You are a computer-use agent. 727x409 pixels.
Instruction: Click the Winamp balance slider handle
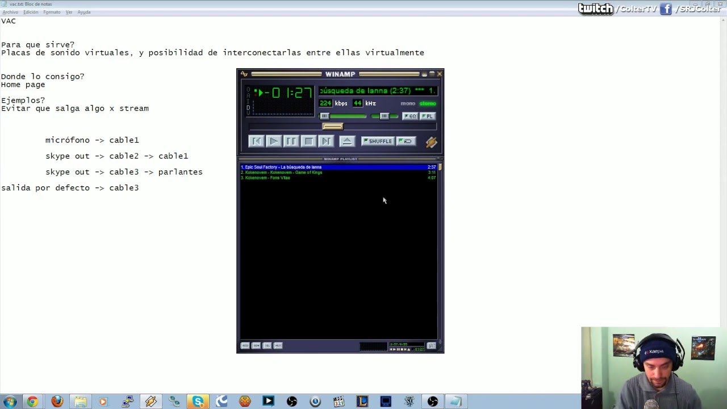[x=385, y=116]
